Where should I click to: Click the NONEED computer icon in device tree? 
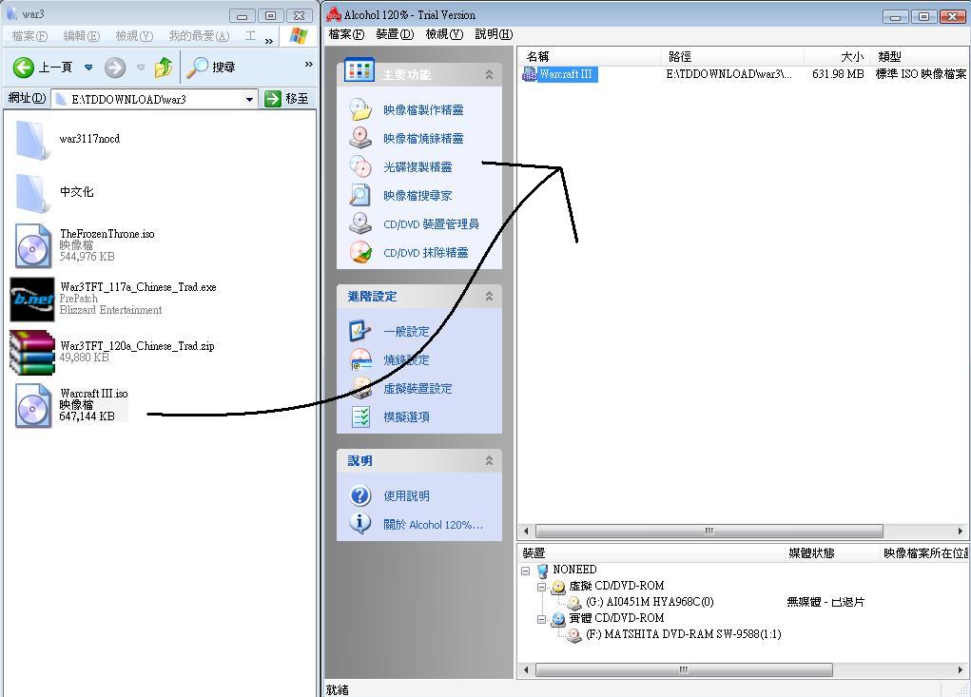pyautogui.click(x=542, y=571)
